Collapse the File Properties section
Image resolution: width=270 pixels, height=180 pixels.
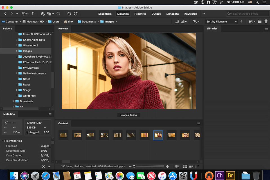(3, 141)
